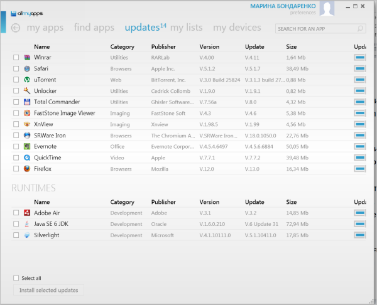Open the preferences link
This screenshot has width=377, height=305.
point(303,13)
